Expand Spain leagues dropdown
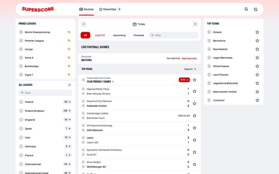The height and width of the screenshot is (174, 279). (68, 128)
